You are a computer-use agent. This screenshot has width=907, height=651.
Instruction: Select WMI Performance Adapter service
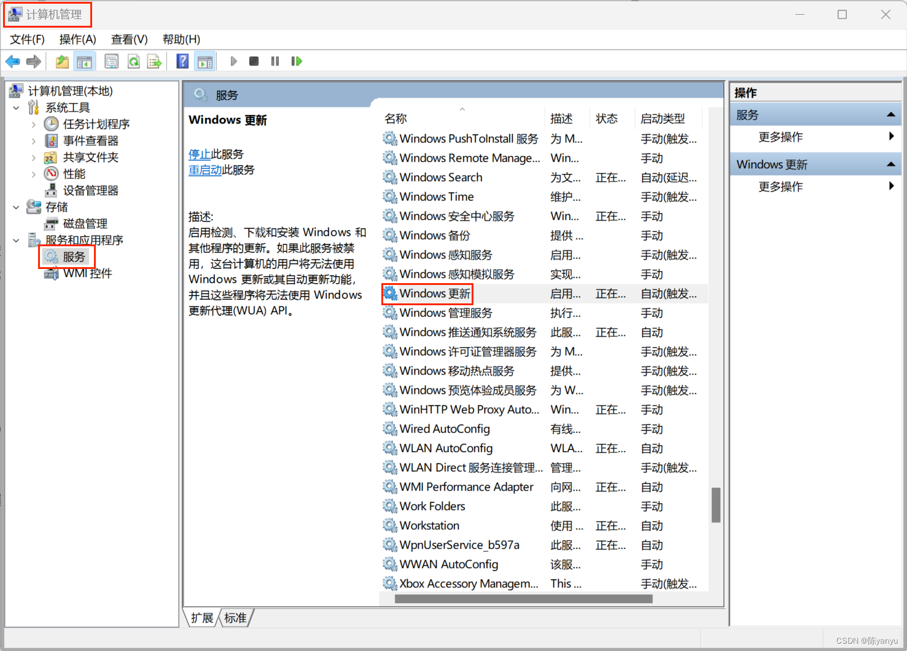pos(544,486)
